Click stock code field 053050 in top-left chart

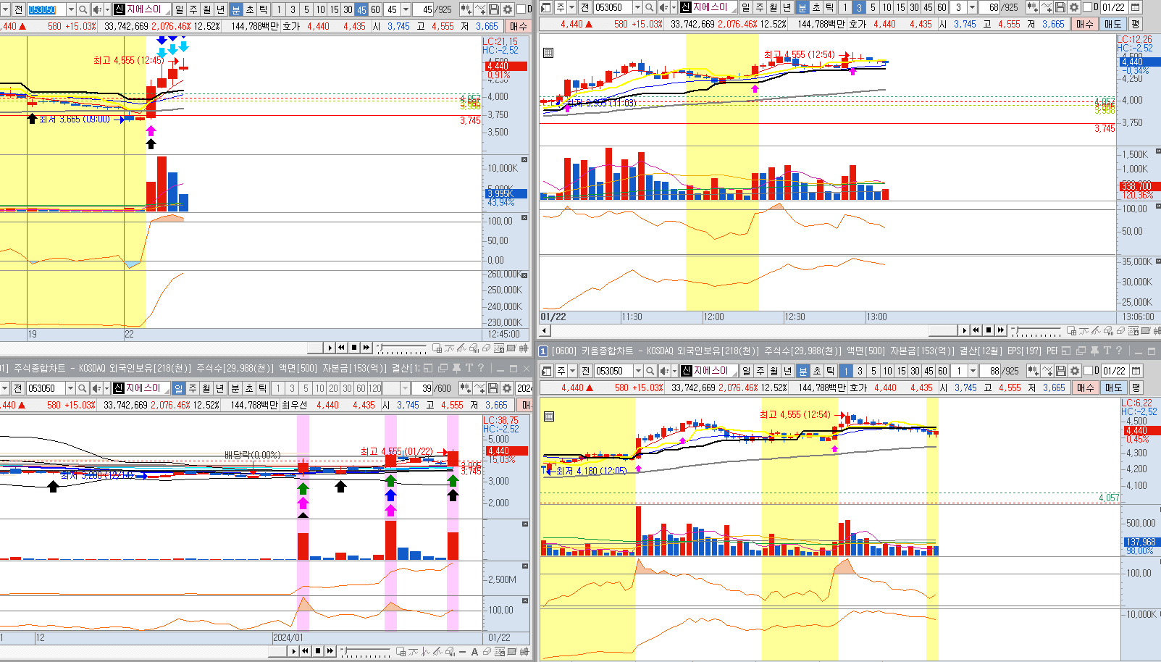coord(46,9)
